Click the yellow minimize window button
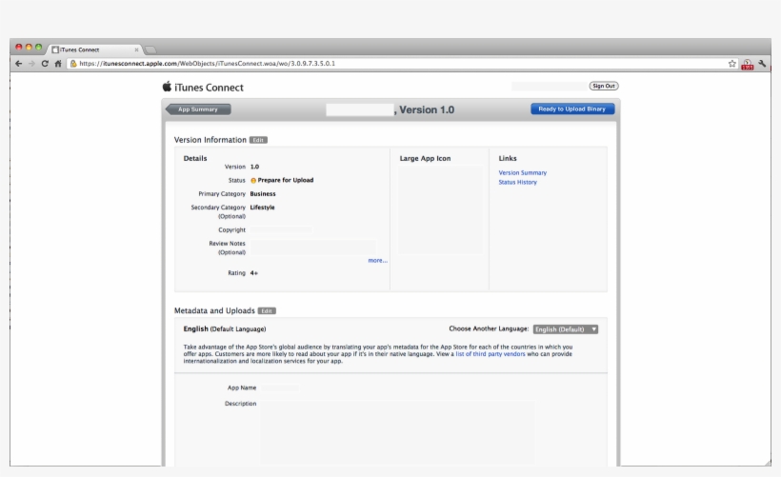Image resolution: width=781 pixels, height=477 pixels. (x=29, y=48)
